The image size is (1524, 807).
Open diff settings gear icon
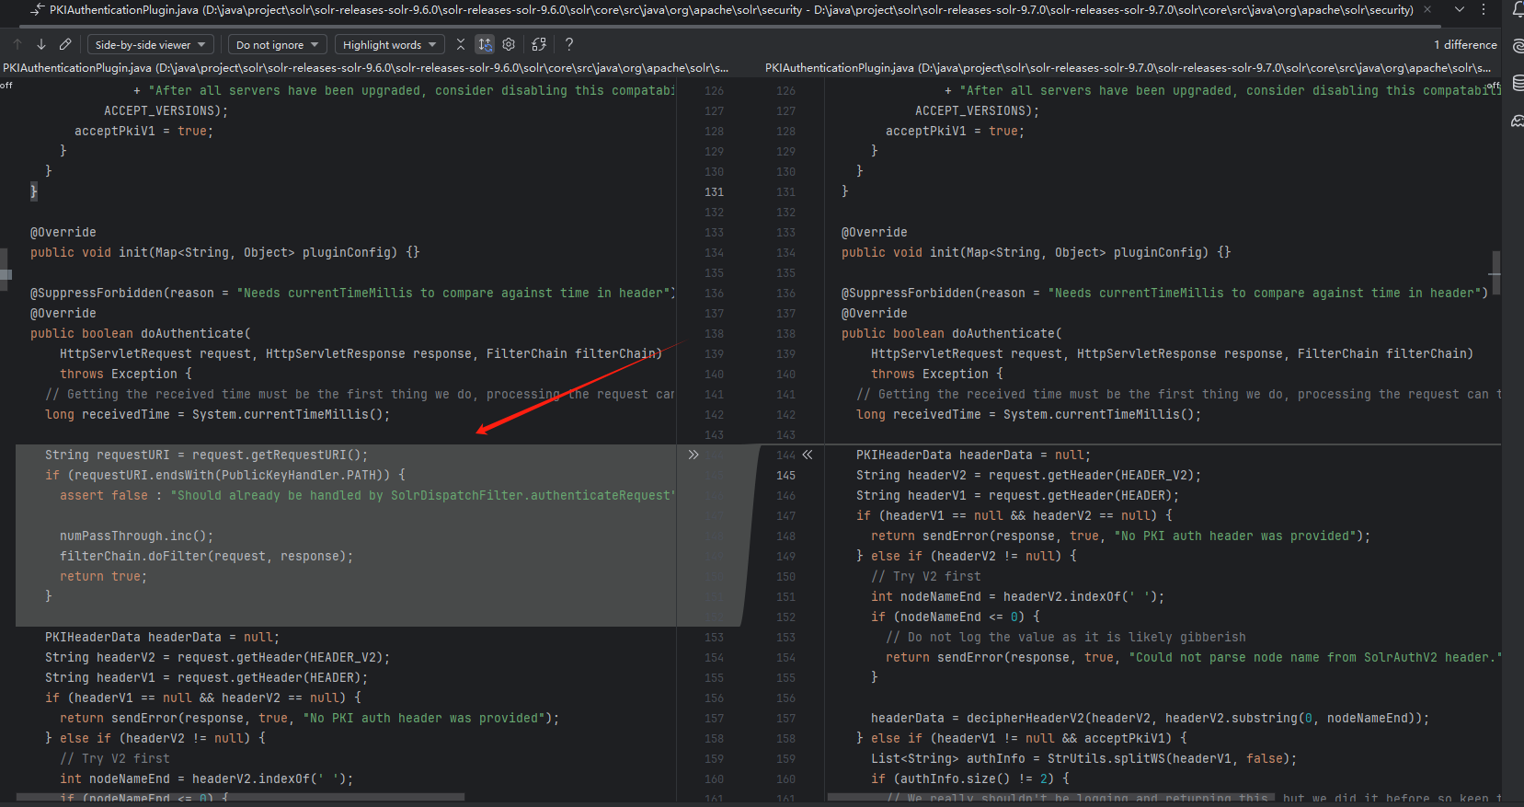click(509, 44)
